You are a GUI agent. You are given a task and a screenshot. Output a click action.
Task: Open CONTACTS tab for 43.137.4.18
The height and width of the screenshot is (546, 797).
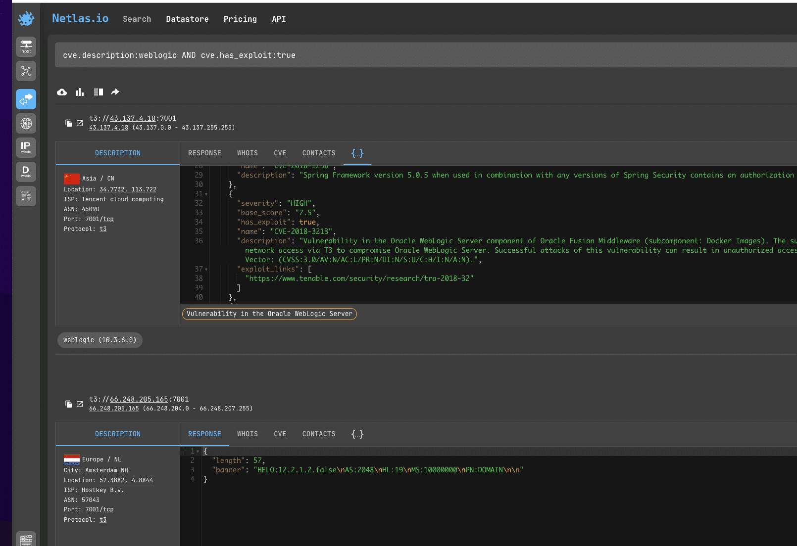(319, 153)
